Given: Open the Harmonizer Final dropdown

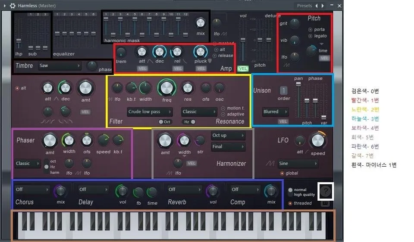Looking at the screenshot, I should pyautogui.click(x=228, y=146).
